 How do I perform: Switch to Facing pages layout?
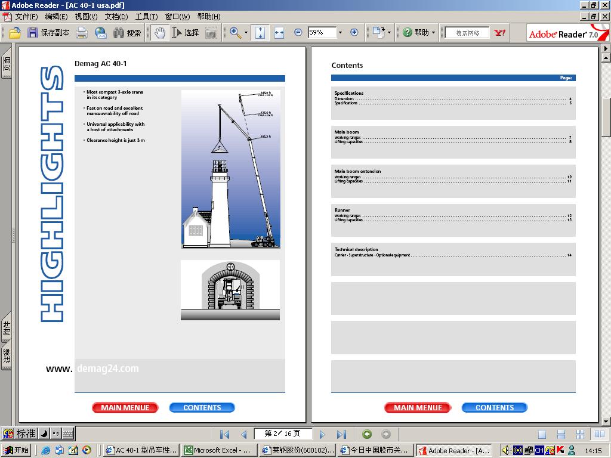click(x=599, y=434)
